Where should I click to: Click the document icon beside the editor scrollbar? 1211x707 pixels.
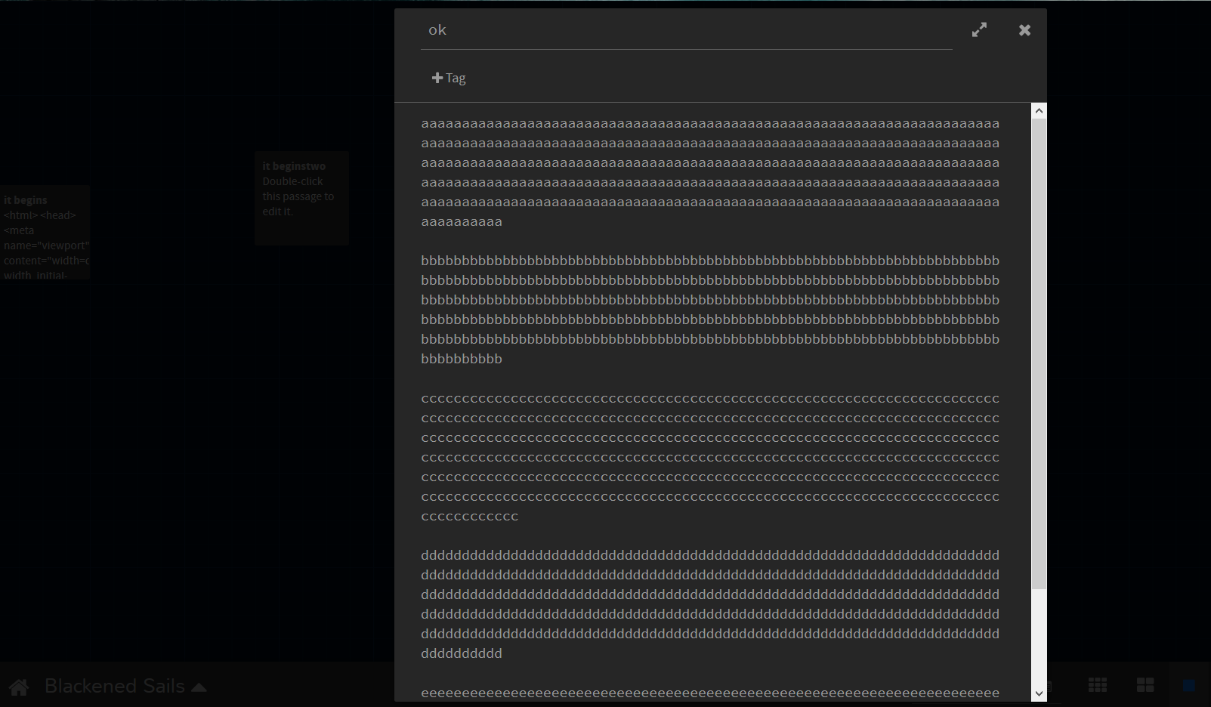pyautogui.click(x=1049, y=685)
